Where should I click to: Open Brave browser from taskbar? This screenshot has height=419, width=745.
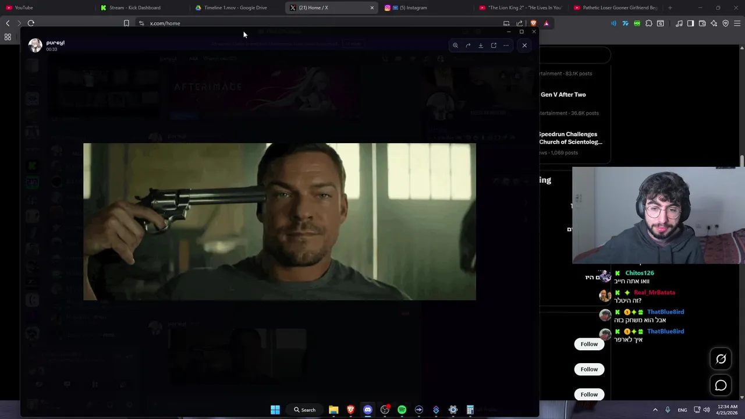pyautogui.click(x=350, y=410)
